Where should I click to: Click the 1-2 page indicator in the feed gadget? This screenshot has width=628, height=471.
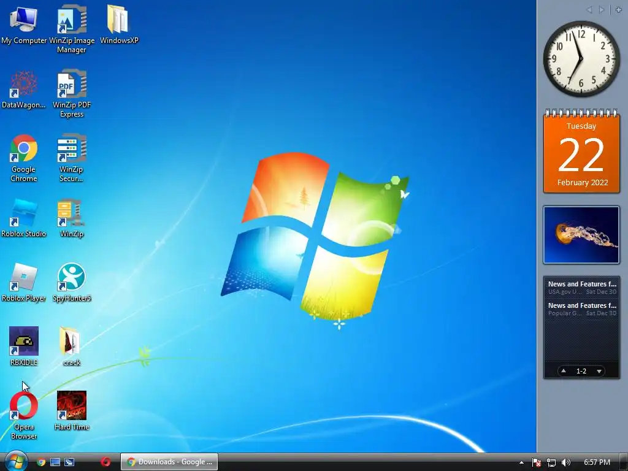click(x=581, y=371)
